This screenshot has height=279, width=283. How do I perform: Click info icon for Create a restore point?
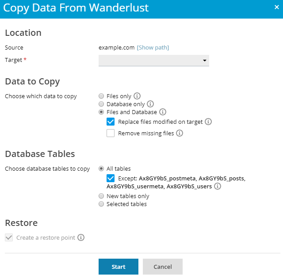[x=81, y=237]
